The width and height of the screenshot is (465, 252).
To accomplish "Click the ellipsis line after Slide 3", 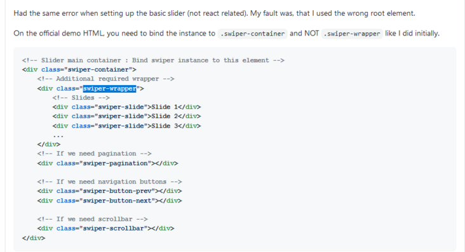I will [x=58, y=135].
